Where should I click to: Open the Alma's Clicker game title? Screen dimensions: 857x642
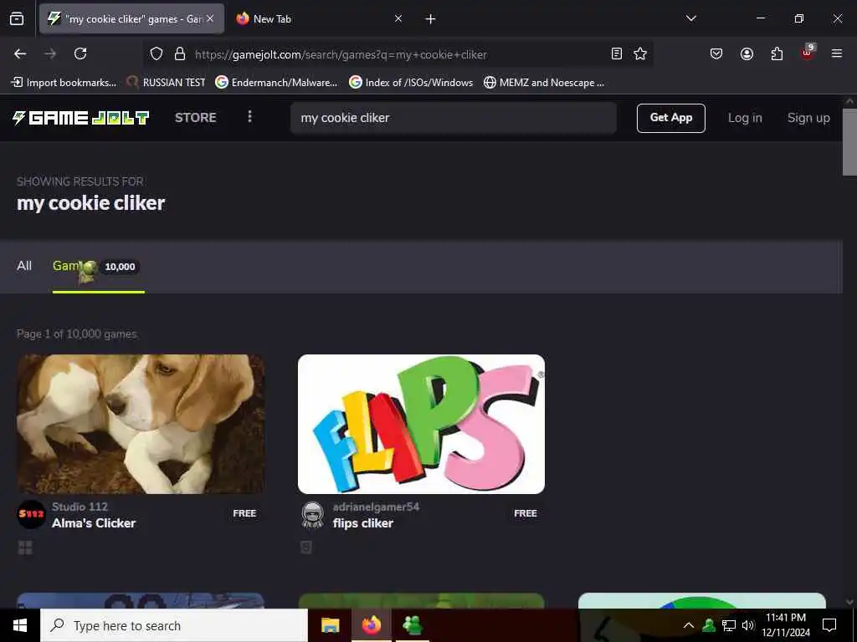click(x=94, y=523)
